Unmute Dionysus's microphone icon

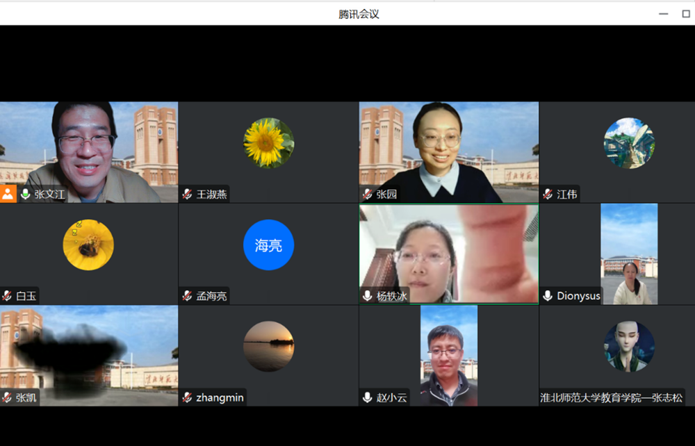[547, 295]
